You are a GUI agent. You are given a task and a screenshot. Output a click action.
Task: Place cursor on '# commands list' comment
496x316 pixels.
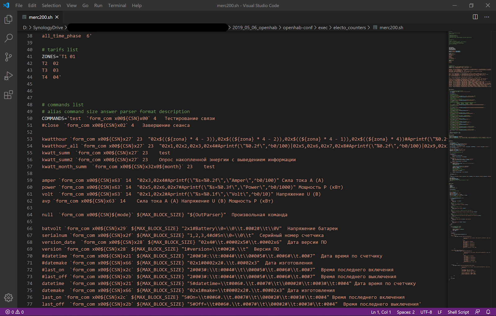click(x=63, y=105)
